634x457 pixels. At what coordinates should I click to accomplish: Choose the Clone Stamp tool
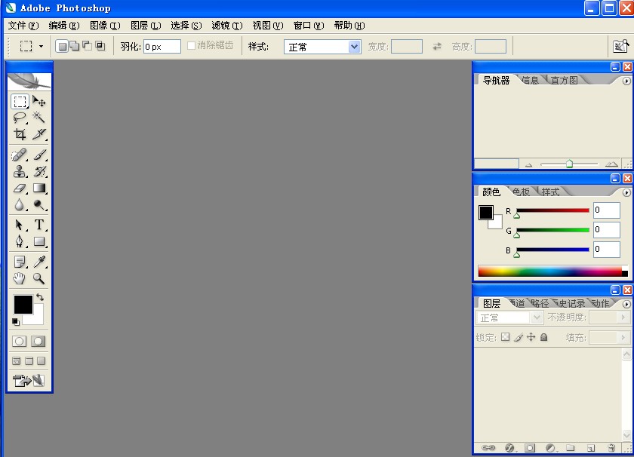pyautogui.click(x=20, y=171)
